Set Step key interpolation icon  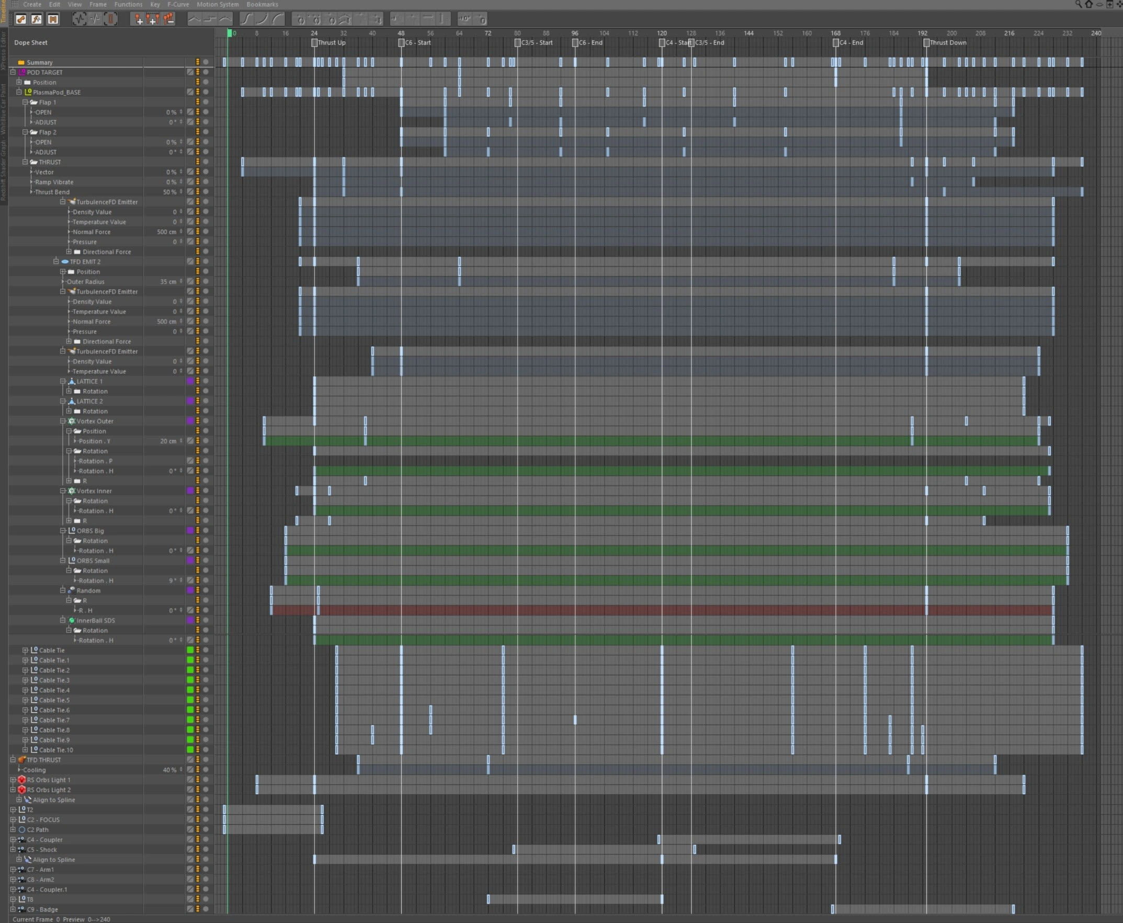coord(210,19)
